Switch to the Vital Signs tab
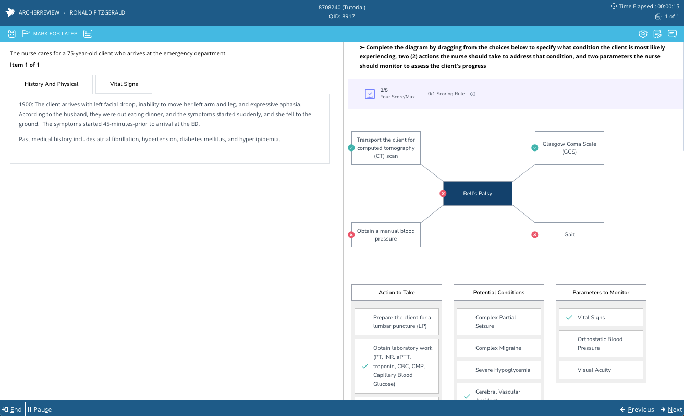The image size is (684, 416). coord(124,84)
